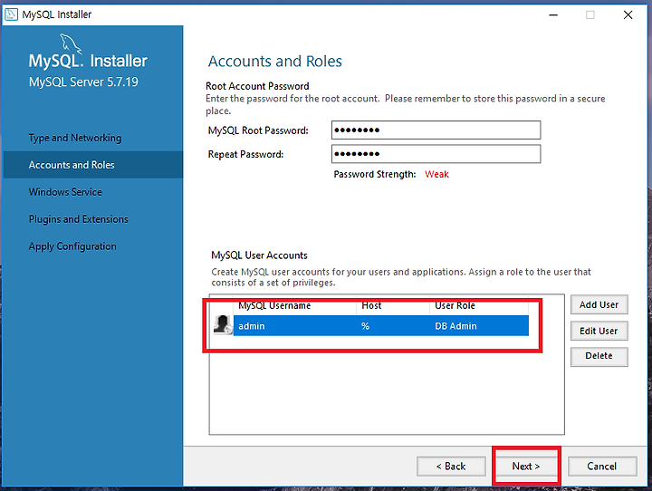Screen dimensions: 652x491
Task: Click the Add User button
Action: click(599, 304)
